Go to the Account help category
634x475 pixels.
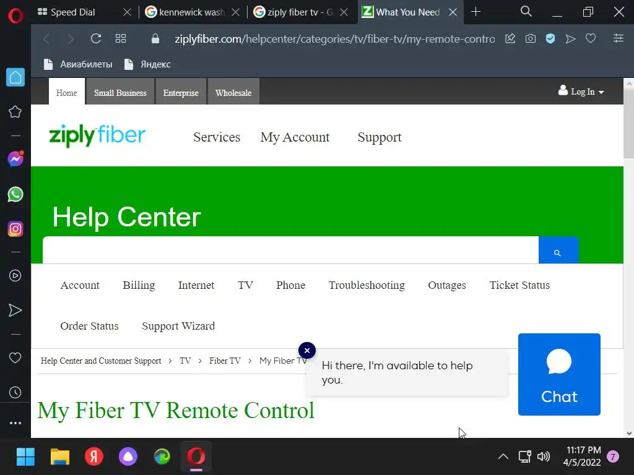[x=80, y=285]
